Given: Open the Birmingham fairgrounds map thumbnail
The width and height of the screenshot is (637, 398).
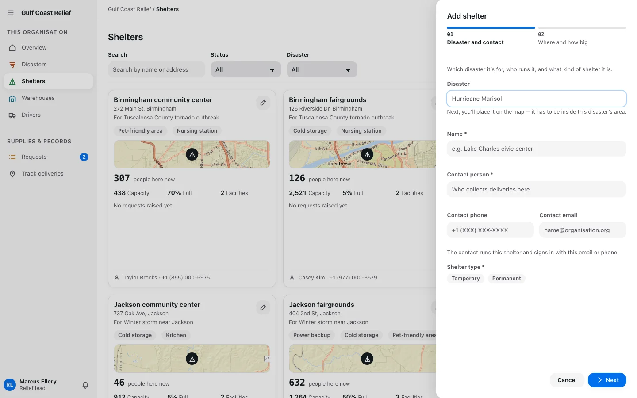Looking at the screenshot, I should [363, 154].
